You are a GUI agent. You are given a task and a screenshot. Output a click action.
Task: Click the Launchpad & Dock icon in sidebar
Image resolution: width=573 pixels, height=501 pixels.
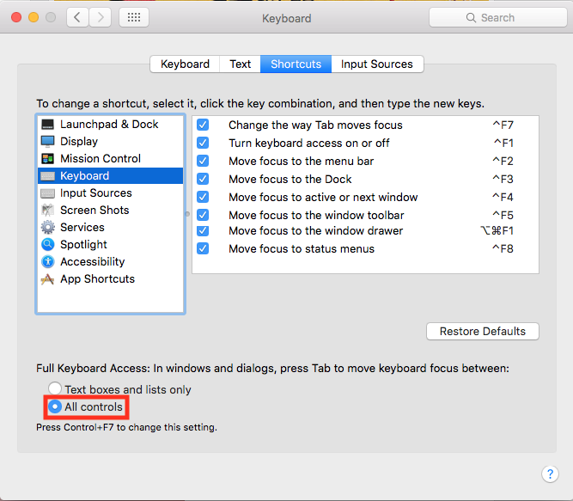click(x=47, y=125)
